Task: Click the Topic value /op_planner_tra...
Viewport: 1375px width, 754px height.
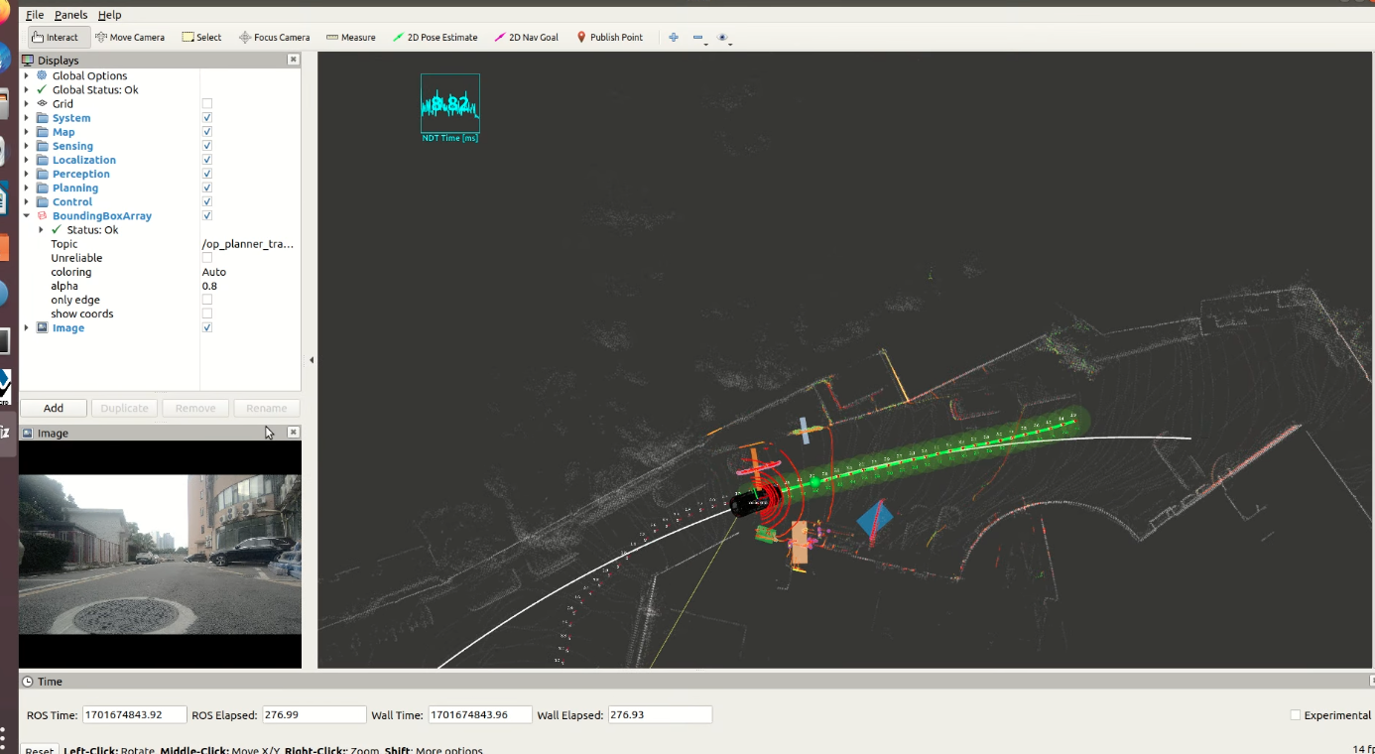Action: point(248,244)
